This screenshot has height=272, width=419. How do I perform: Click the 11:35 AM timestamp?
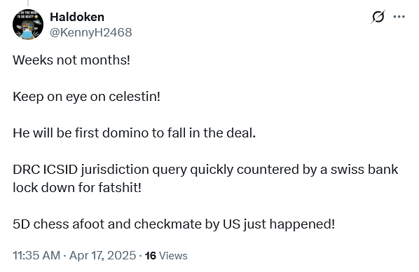[36, 255]
